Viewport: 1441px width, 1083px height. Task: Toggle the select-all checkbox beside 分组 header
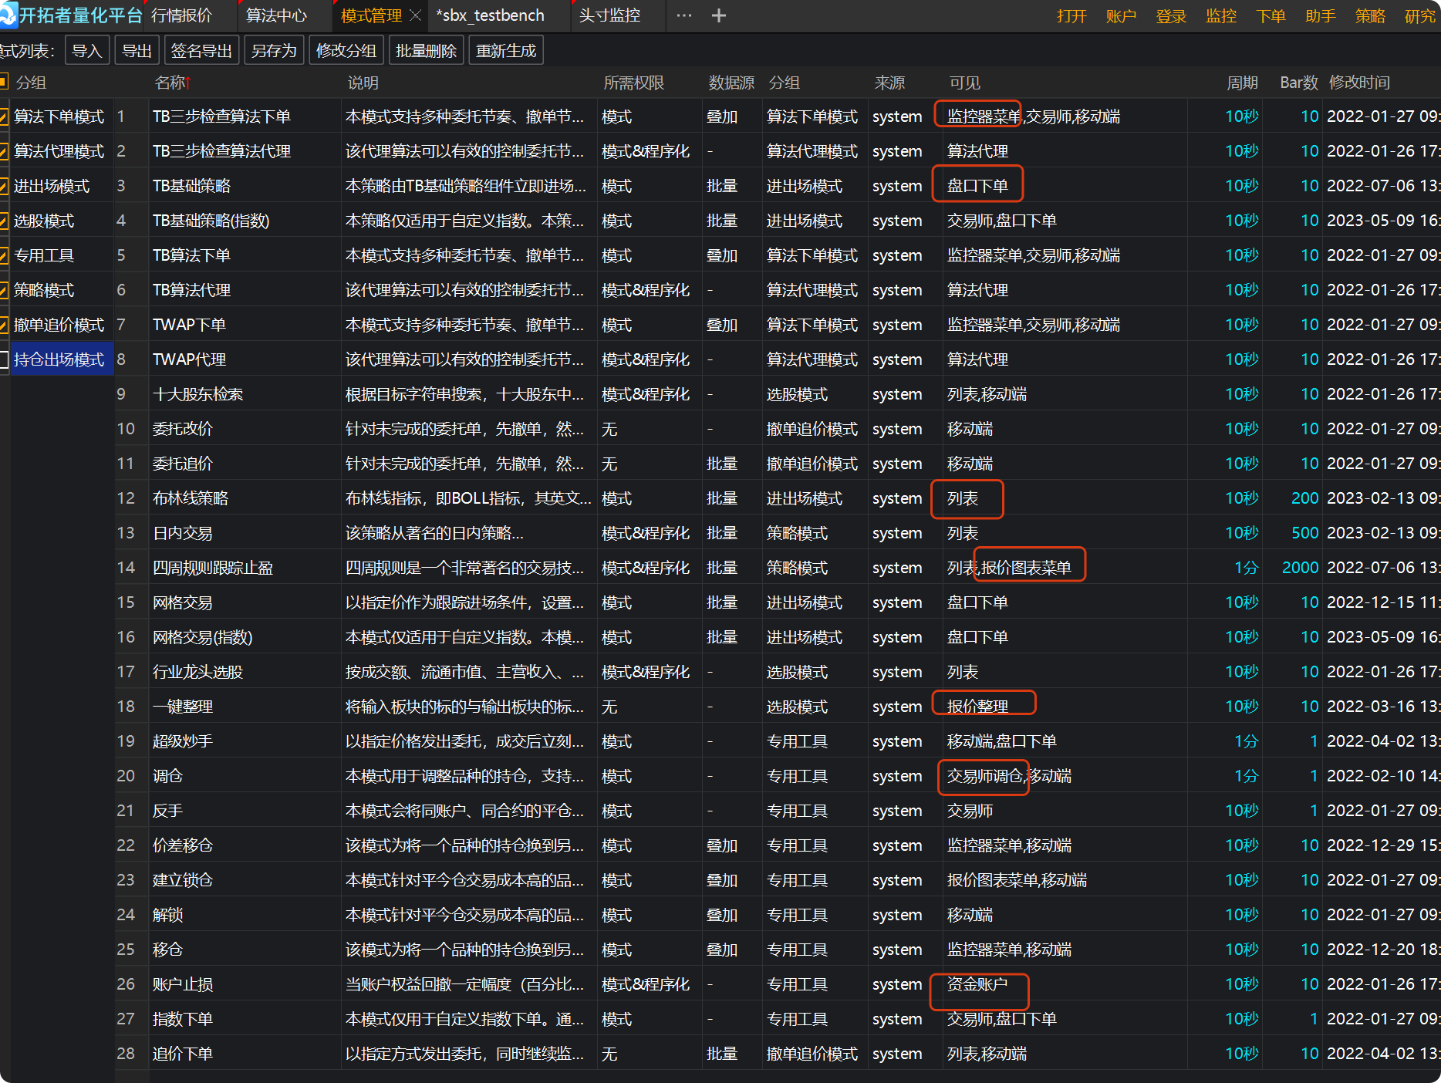(x=4, y=82)
